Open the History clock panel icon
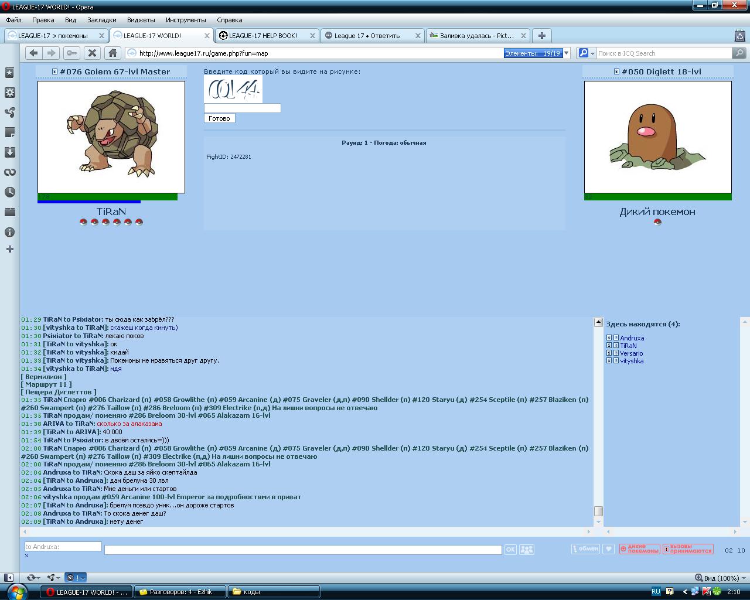This screenshot has height=600, width=750. pos(9,192)
